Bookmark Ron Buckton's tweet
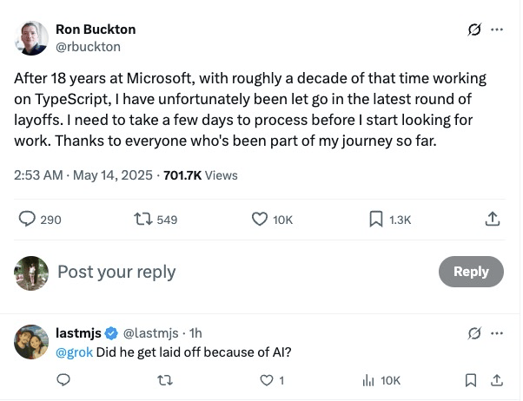Viewport: 523px width, 401px height. click(x=376, y=220)
